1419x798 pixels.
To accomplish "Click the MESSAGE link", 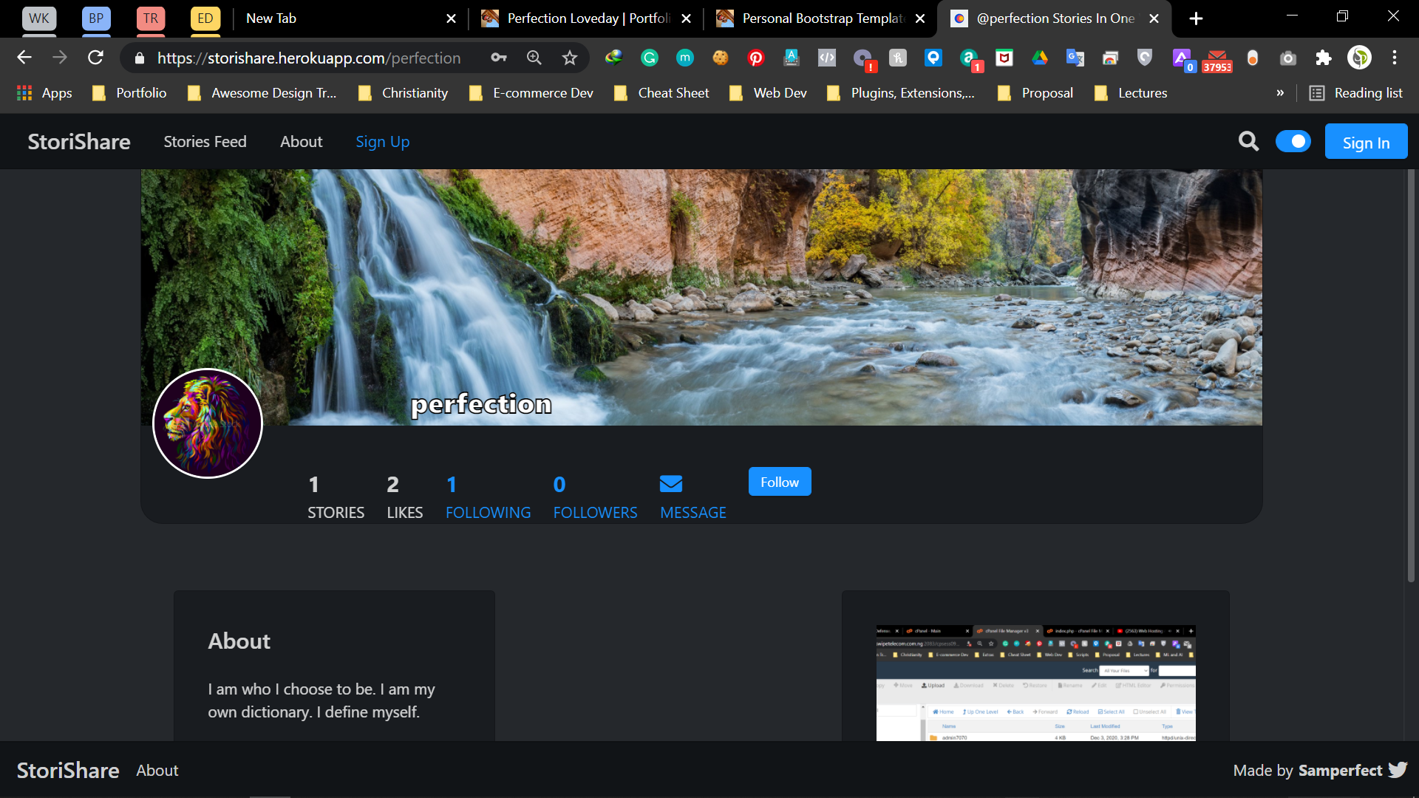I will point(693,513).
